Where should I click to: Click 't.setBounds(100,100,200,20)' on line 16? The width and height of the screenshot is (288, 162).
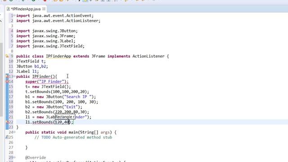[x=56, y=92]
